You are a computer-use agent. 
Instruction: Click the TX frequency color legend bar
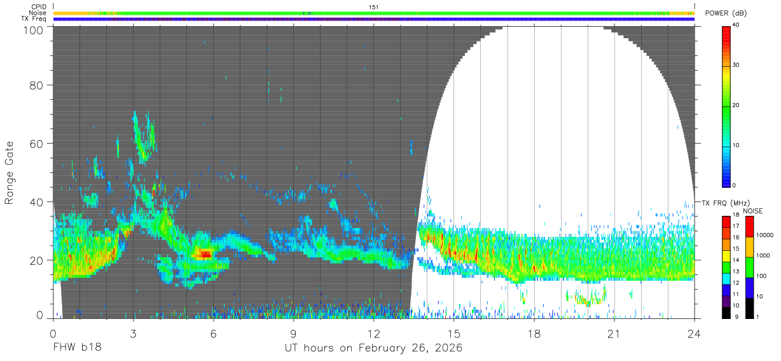click(726, 267)
